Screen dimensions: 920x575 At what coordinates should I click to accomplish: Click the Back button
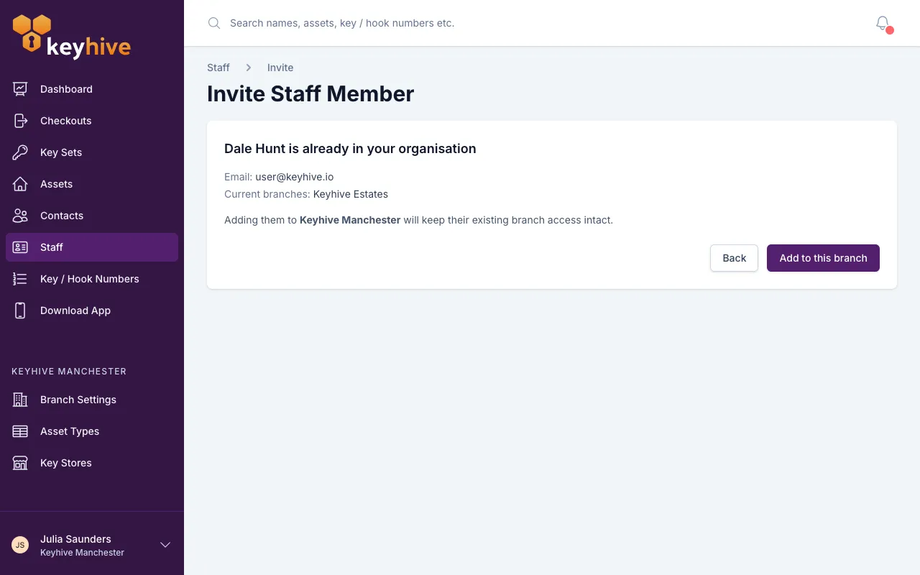(x=734, y=258)
